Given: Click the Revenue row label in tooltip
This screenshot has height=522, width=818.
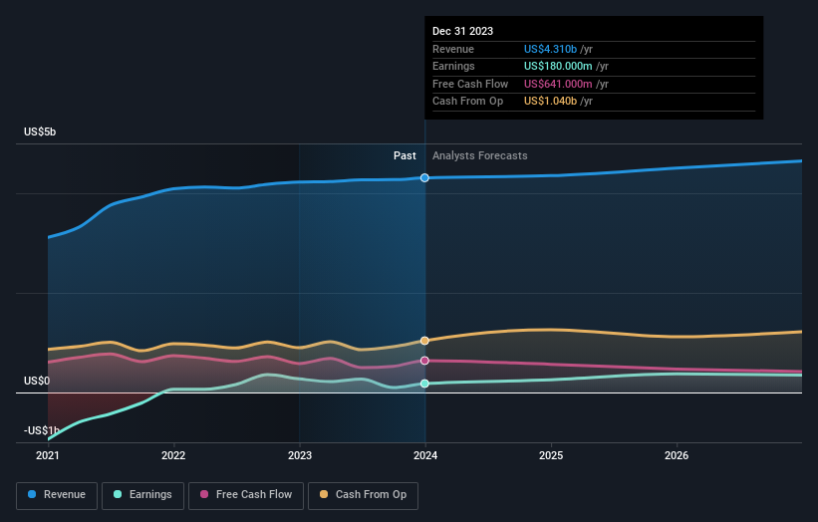Looking at the screenshot, I should click(453, 49).
